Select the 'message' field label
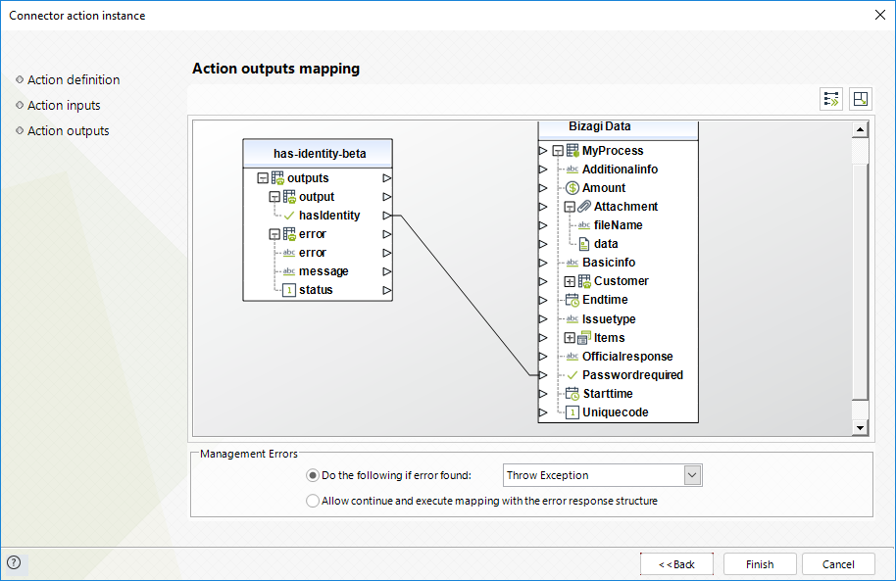The image size is (896, 581). [x=324, y=271]
